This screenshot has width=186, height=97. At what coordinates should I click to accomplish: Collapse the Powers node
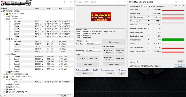7,39
